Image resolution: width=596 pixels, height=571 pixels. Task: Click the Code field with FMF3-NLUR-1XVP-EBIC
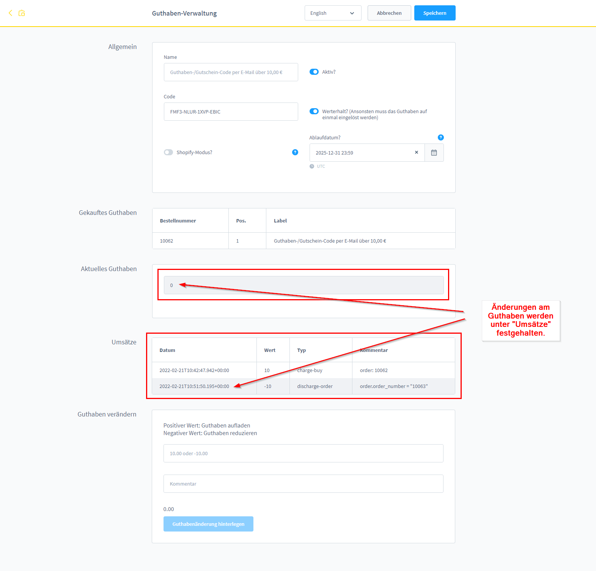click(231, 112)
